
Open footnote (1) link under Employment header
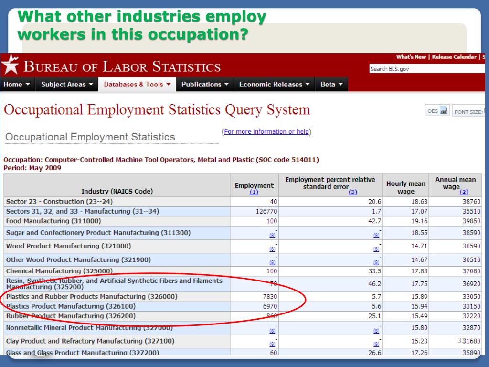point(254,192)
